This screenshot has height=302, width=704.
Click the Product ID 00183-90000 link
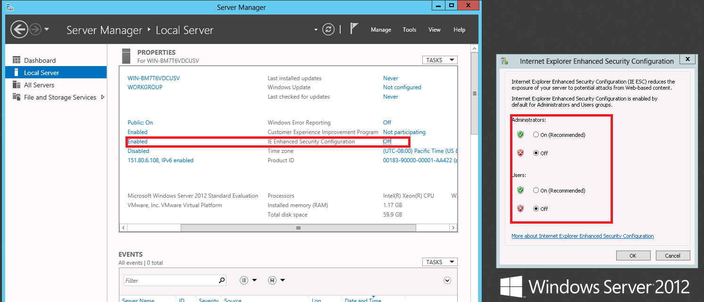pyautogui.click(x=420, y=160)
